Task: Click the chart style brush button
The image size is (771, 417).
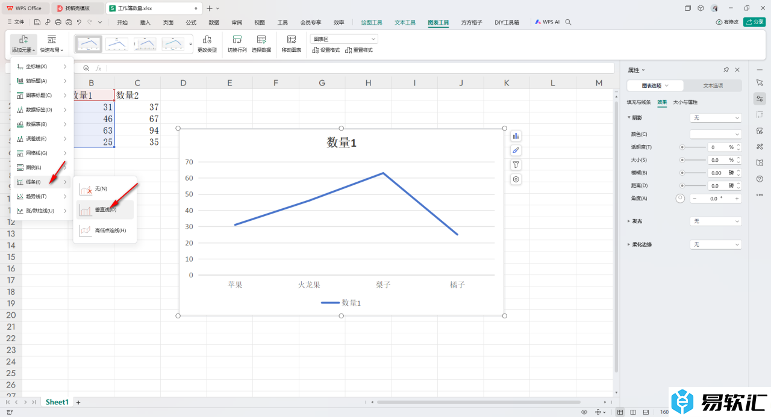Action: (516, 150)
